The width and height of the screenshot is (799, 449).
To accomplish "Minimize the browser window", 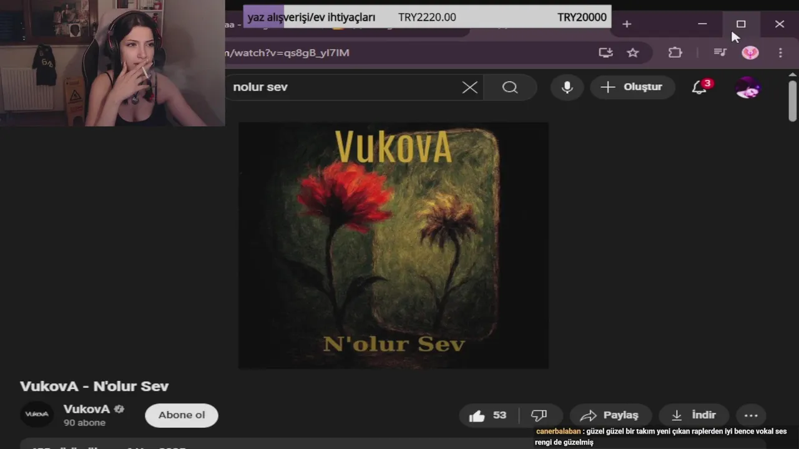I will (702, 24).
